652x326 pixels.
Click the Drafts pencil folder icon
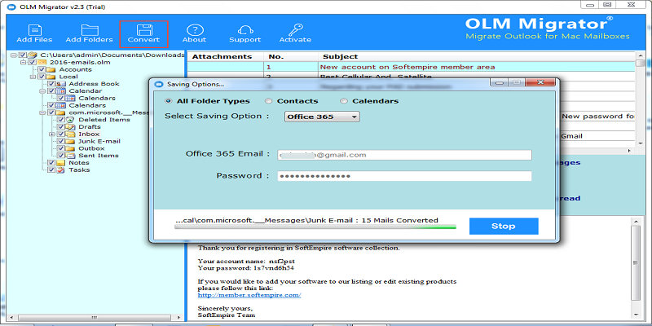click(x=71, y=127)
